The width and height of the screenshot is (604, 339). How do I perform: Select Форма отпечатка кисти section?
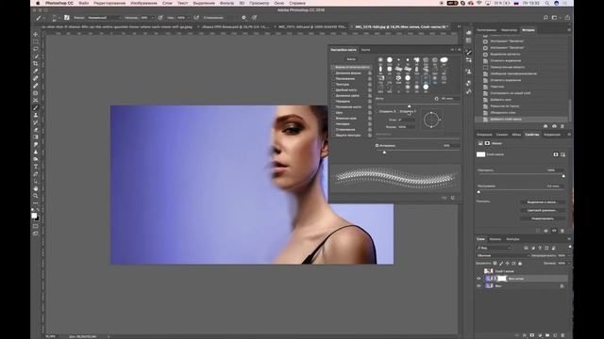tap(352, 67)
